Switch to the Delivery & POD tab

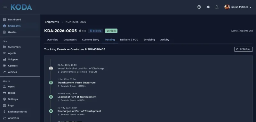point(129,39)
